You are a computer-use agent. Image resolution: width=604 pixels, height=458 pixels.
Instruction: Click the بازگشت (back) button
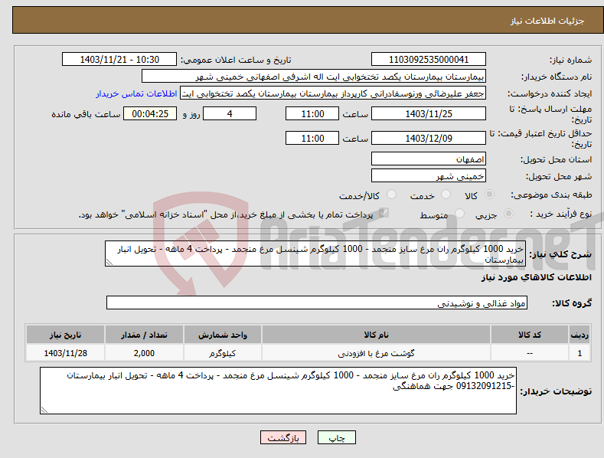point(283,437)
